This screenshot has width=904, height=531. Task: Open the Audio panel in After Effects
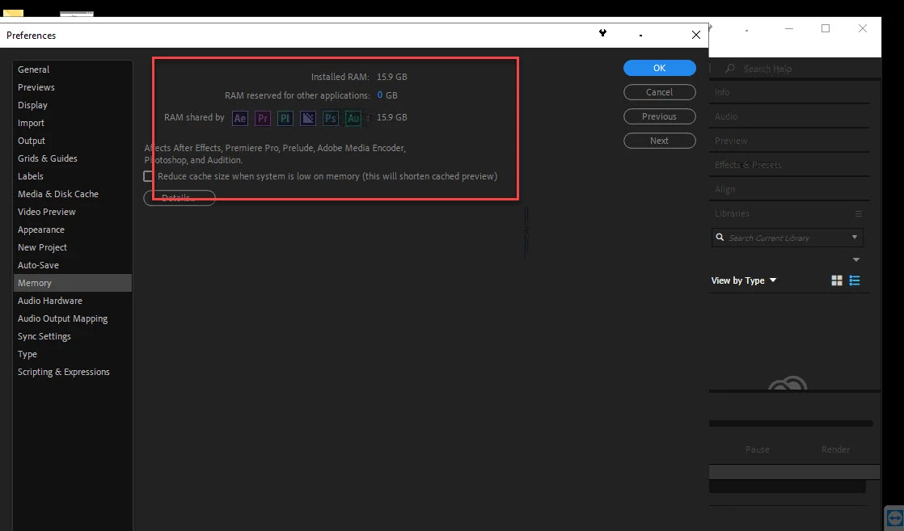[x=726, y=116]
